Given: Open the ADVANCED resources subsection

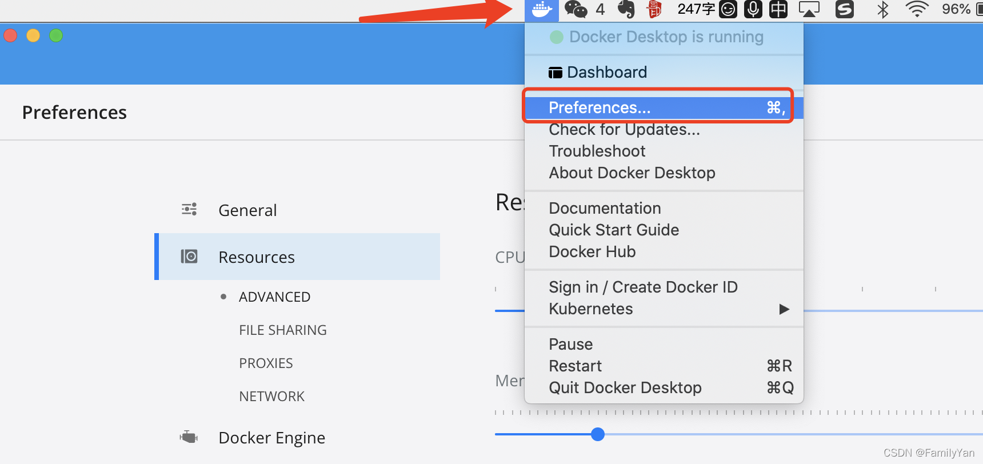Looking at the screenshot, I should click(x=274, y=297).
